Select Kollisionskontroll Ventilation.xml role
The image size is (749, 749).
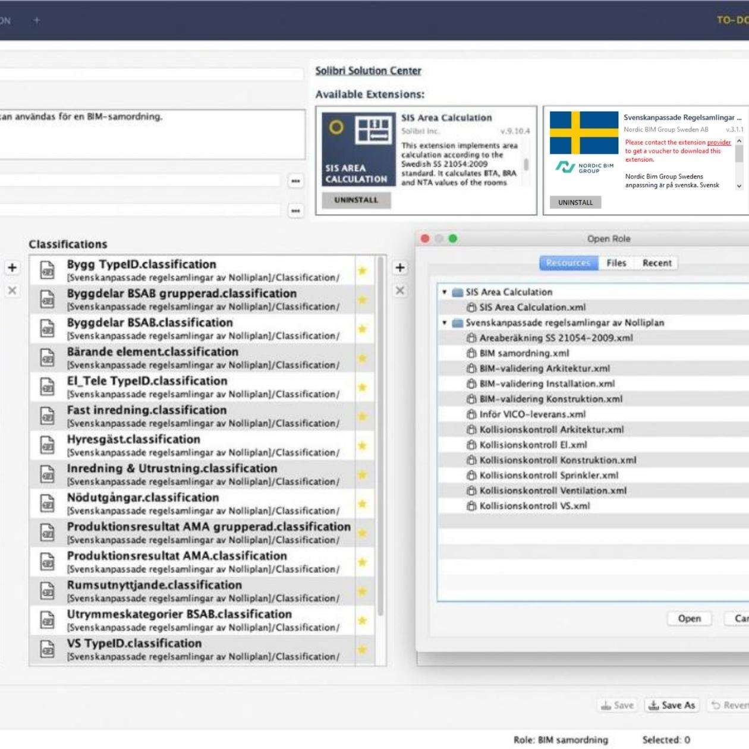(553, 490)
